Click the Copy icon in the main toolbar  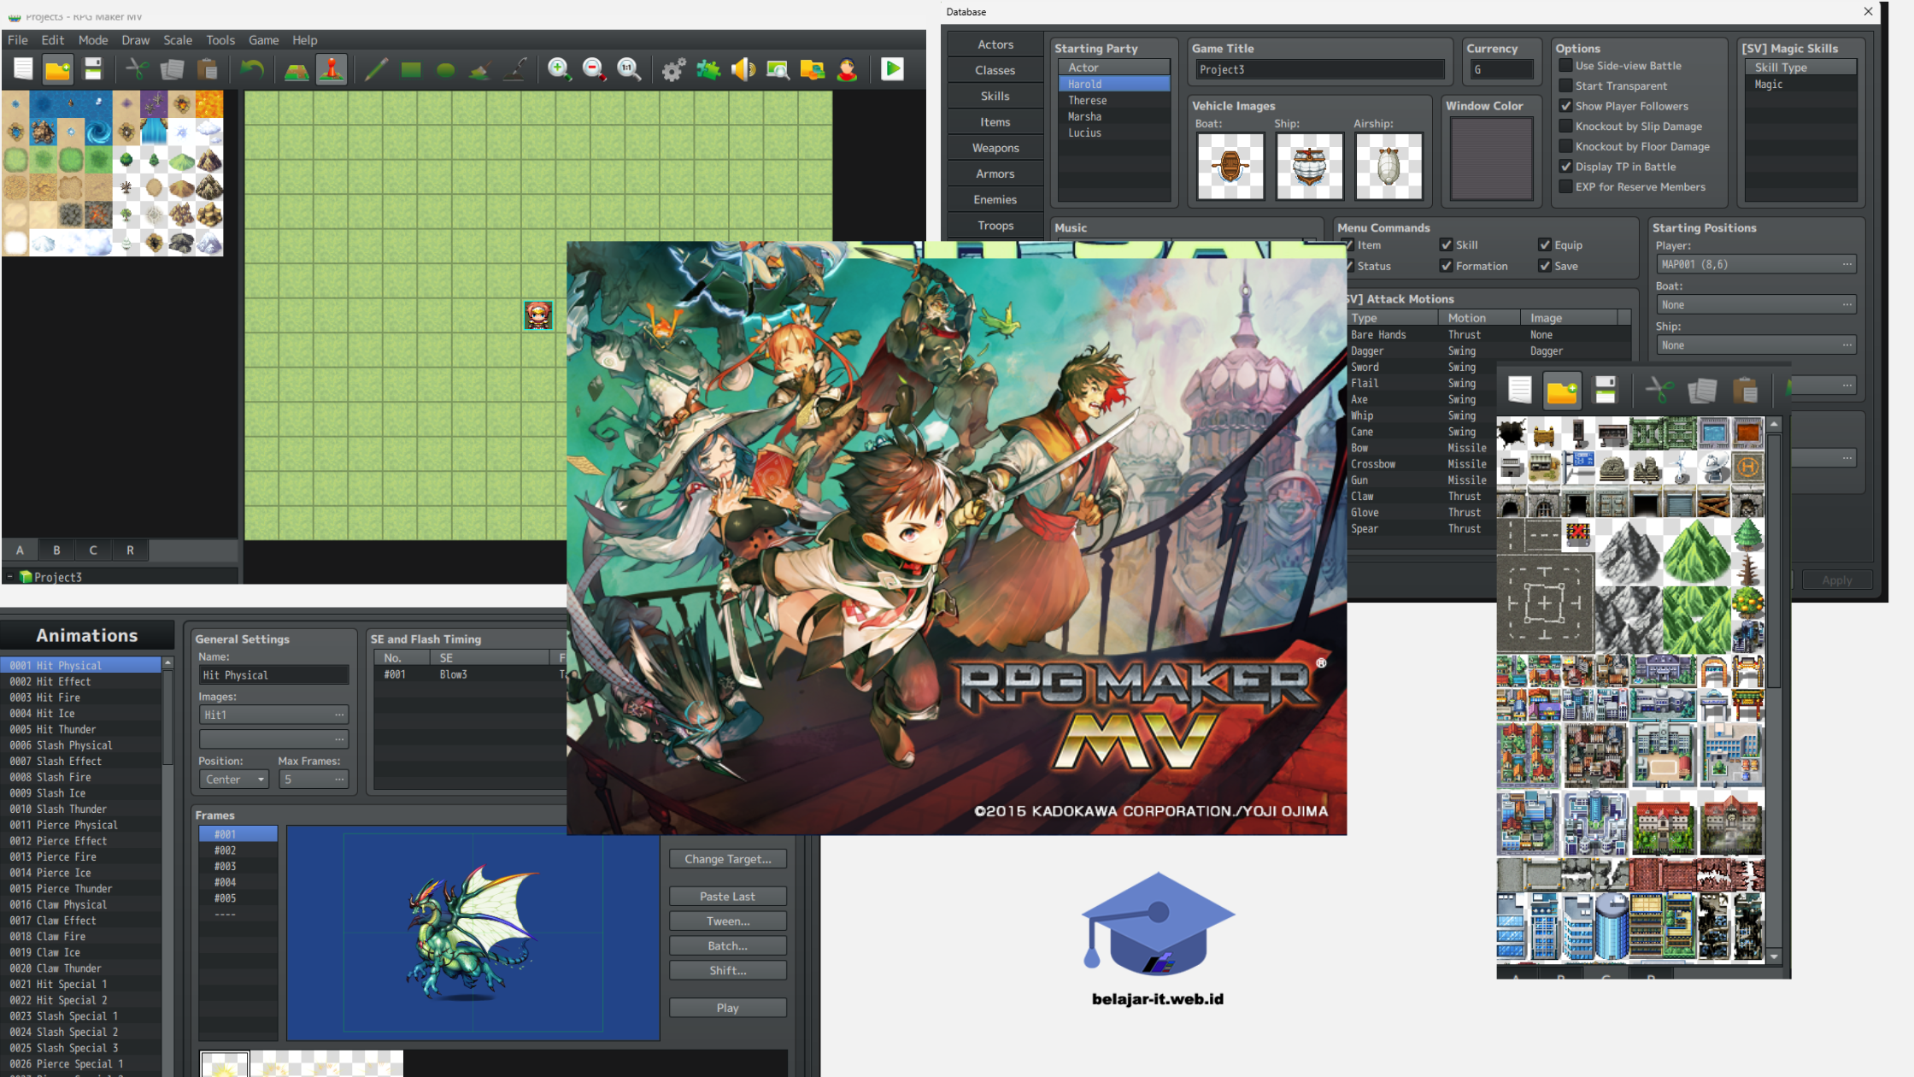click(x=172, y=69)
